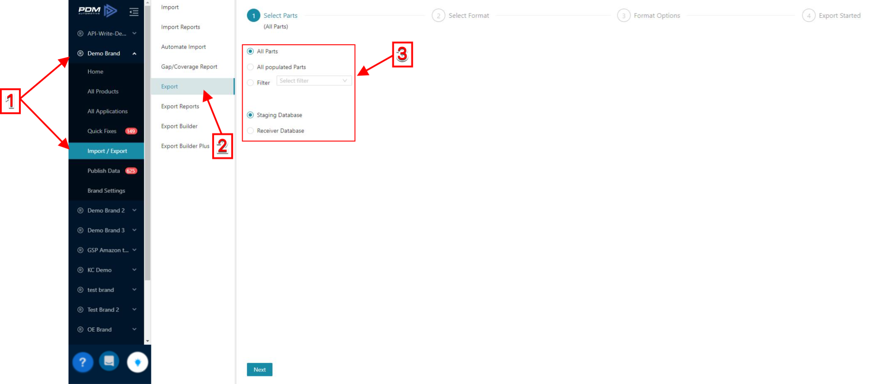The height and width of the screenshot is (384, 870).
Task: Open the Select filter dropdown
Action: coord(314,81)
